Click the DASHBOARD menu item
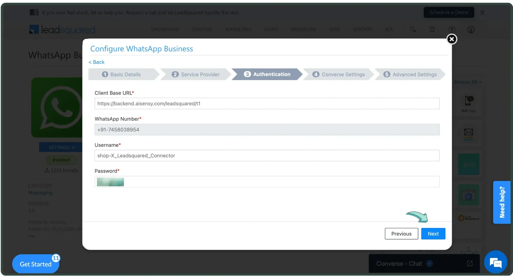 tap(165, 29)
